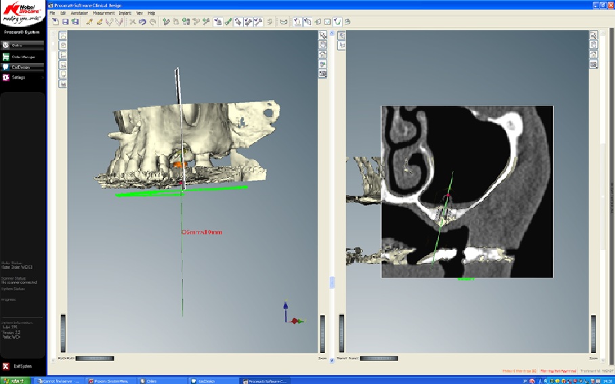This screenshot has width=615, height=384.
Task: Click the CT cross-section slice image
Action: [x=467, y=192]
